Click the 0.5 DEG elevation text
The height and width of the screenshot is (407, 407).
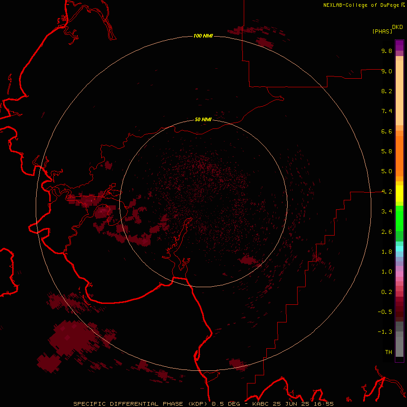226,404
